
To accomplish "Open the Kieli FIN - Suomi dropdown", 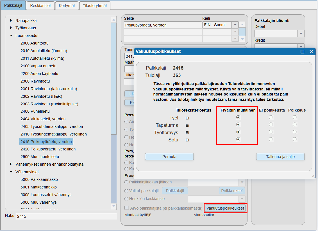I will tap(235, 25).
